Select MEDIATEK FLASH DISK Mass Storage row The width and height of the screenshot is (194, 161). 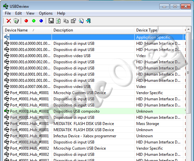tap(94, 123)
